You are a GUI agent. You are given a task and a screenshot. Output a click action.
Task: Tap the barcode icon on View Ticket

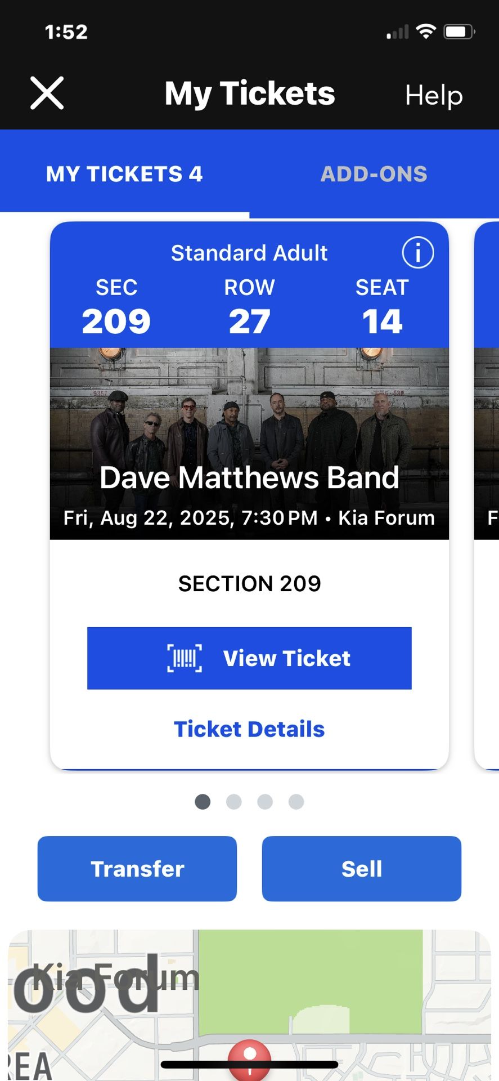[185, 658]
